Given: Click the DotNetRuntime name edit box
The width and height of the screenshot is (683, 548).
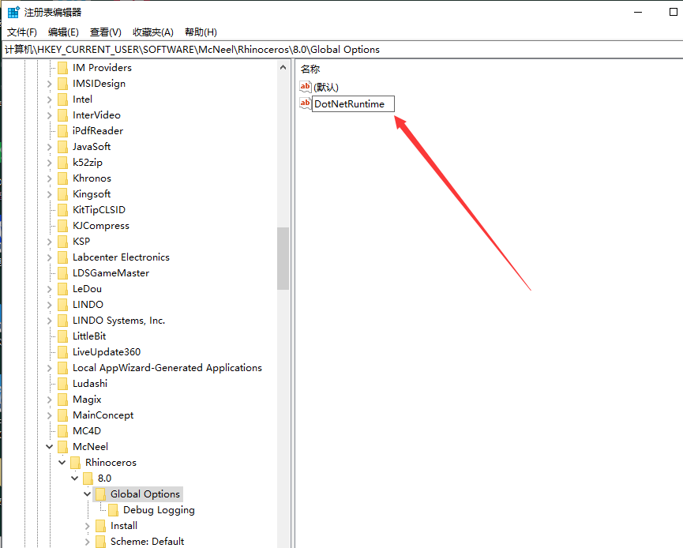Looking at the screenshot, I should point(353,103).
